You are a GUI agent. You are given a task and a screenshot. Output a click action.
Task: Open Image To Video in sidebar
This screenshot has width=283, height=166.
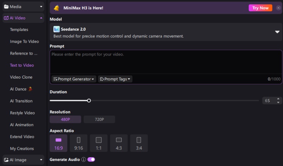(x=24, y=41)
